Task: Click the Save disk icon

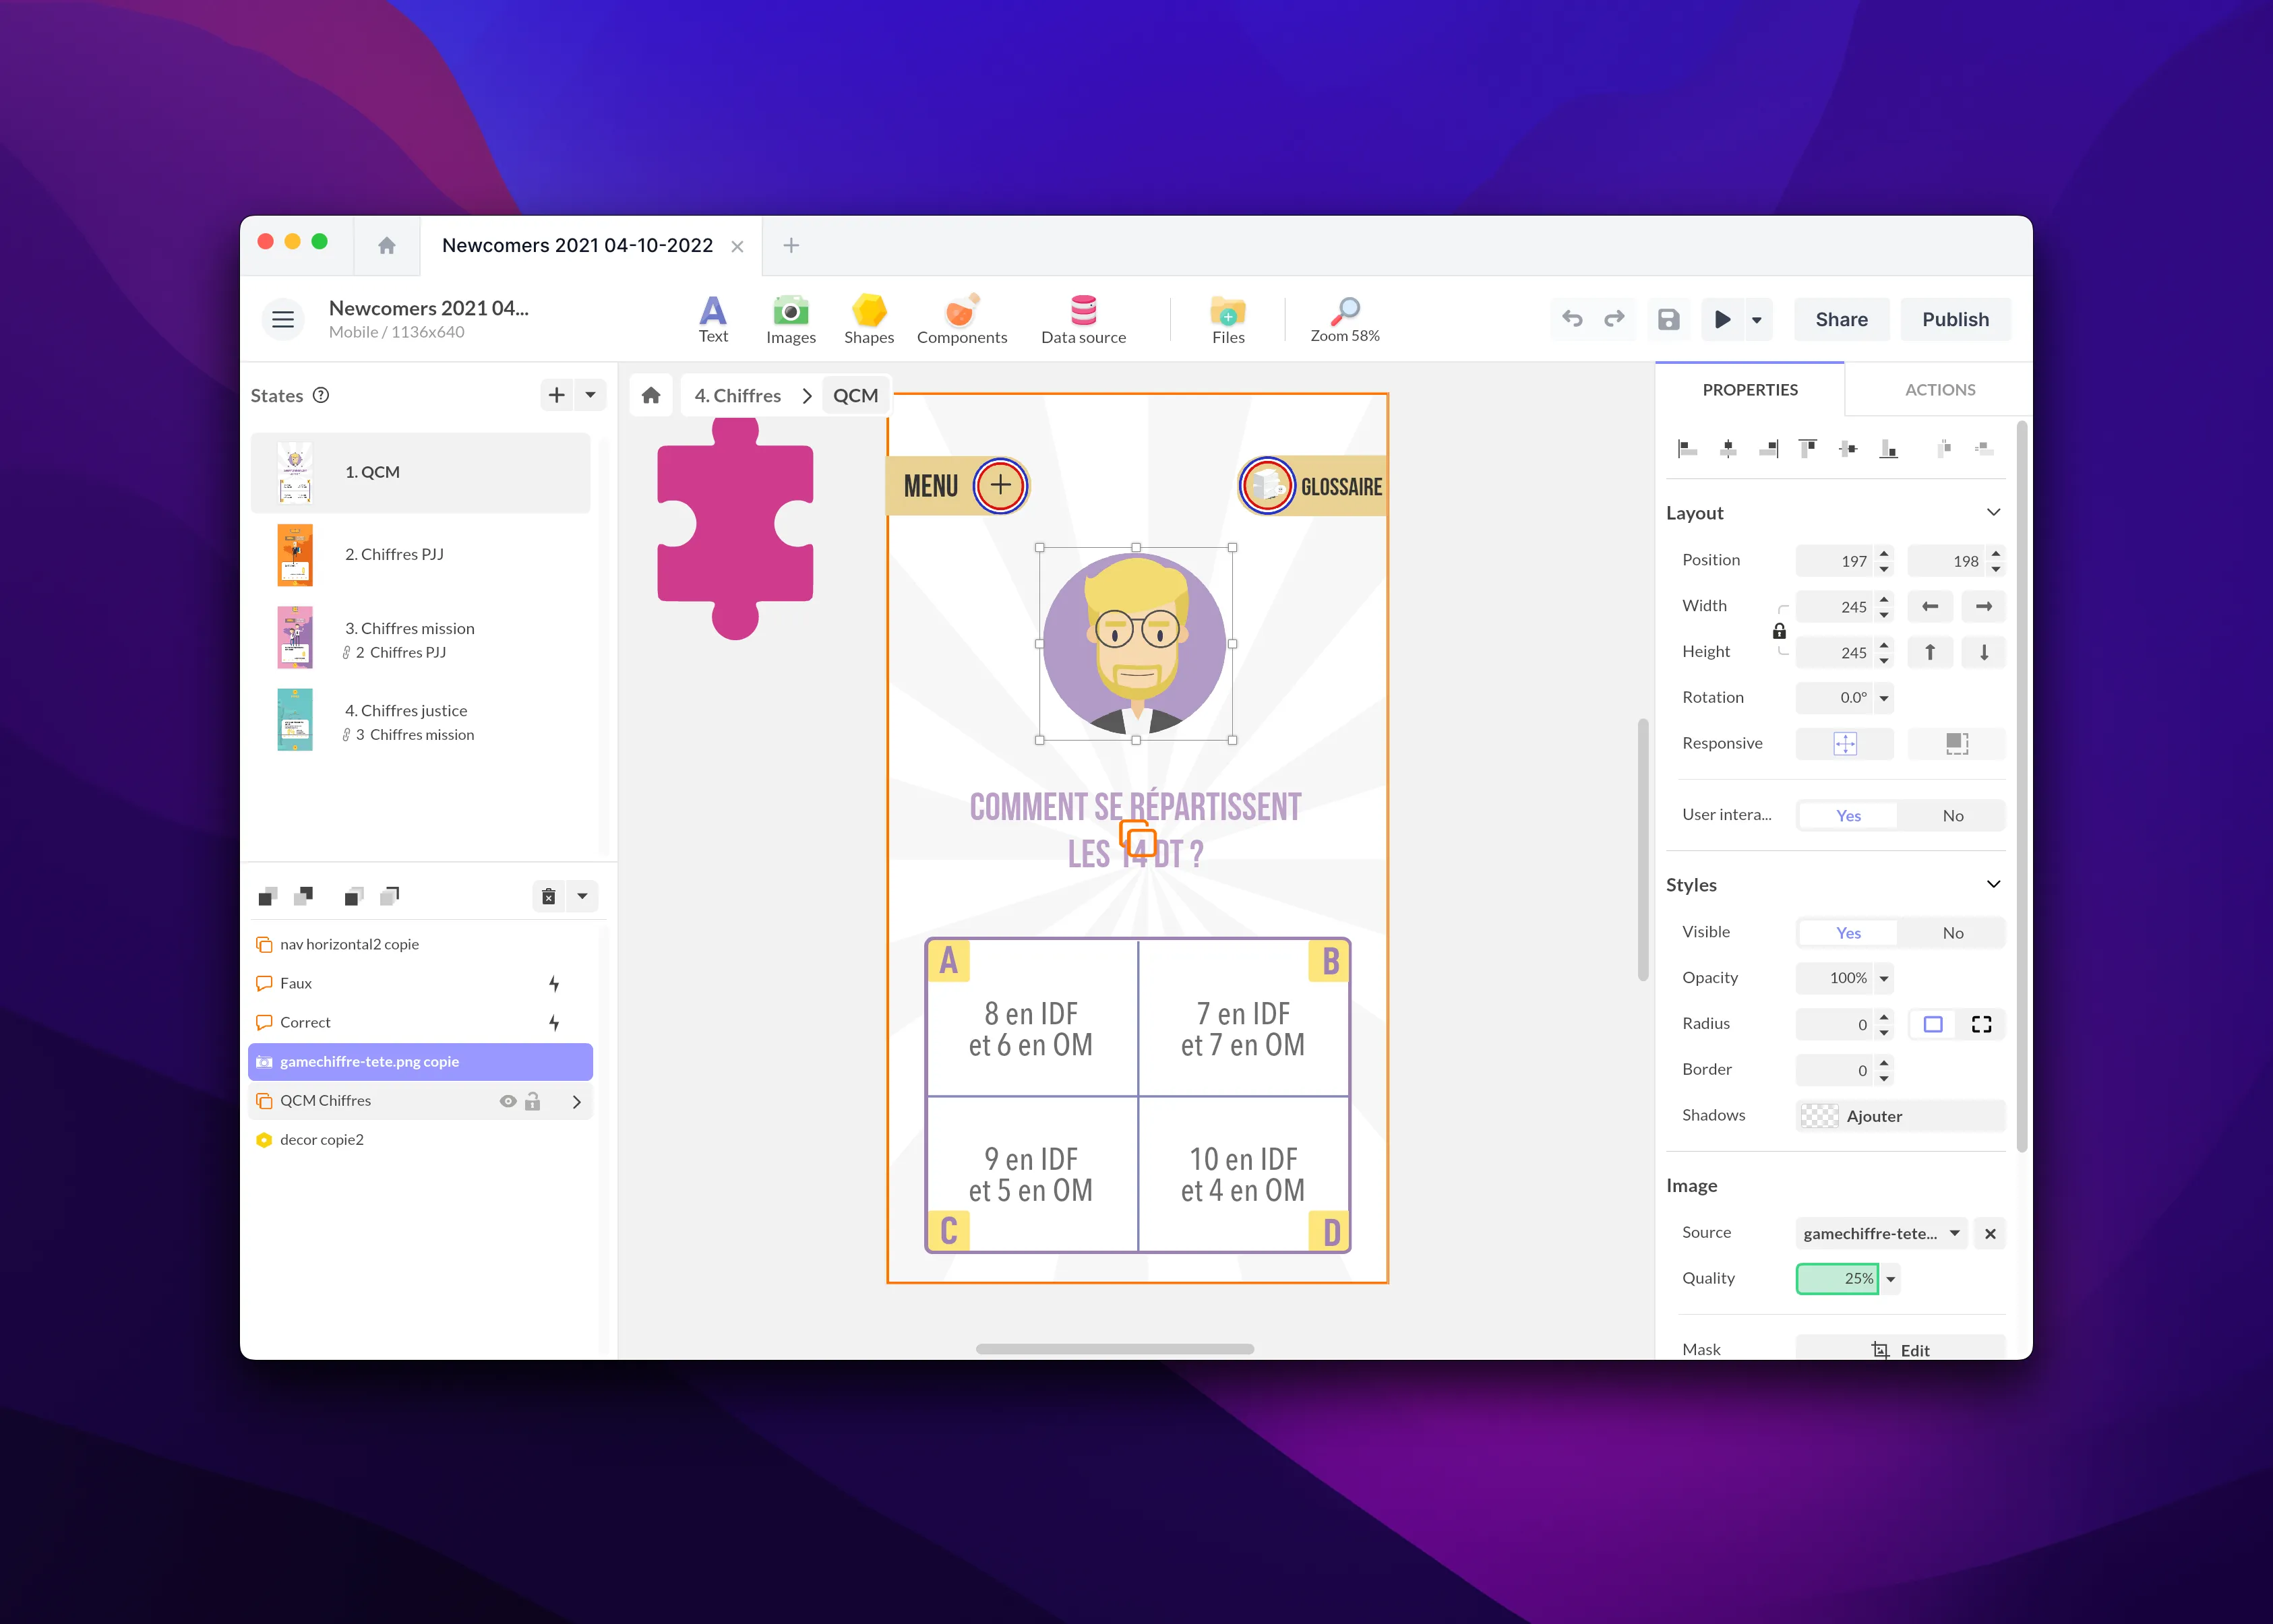Action: point(1668,319)
